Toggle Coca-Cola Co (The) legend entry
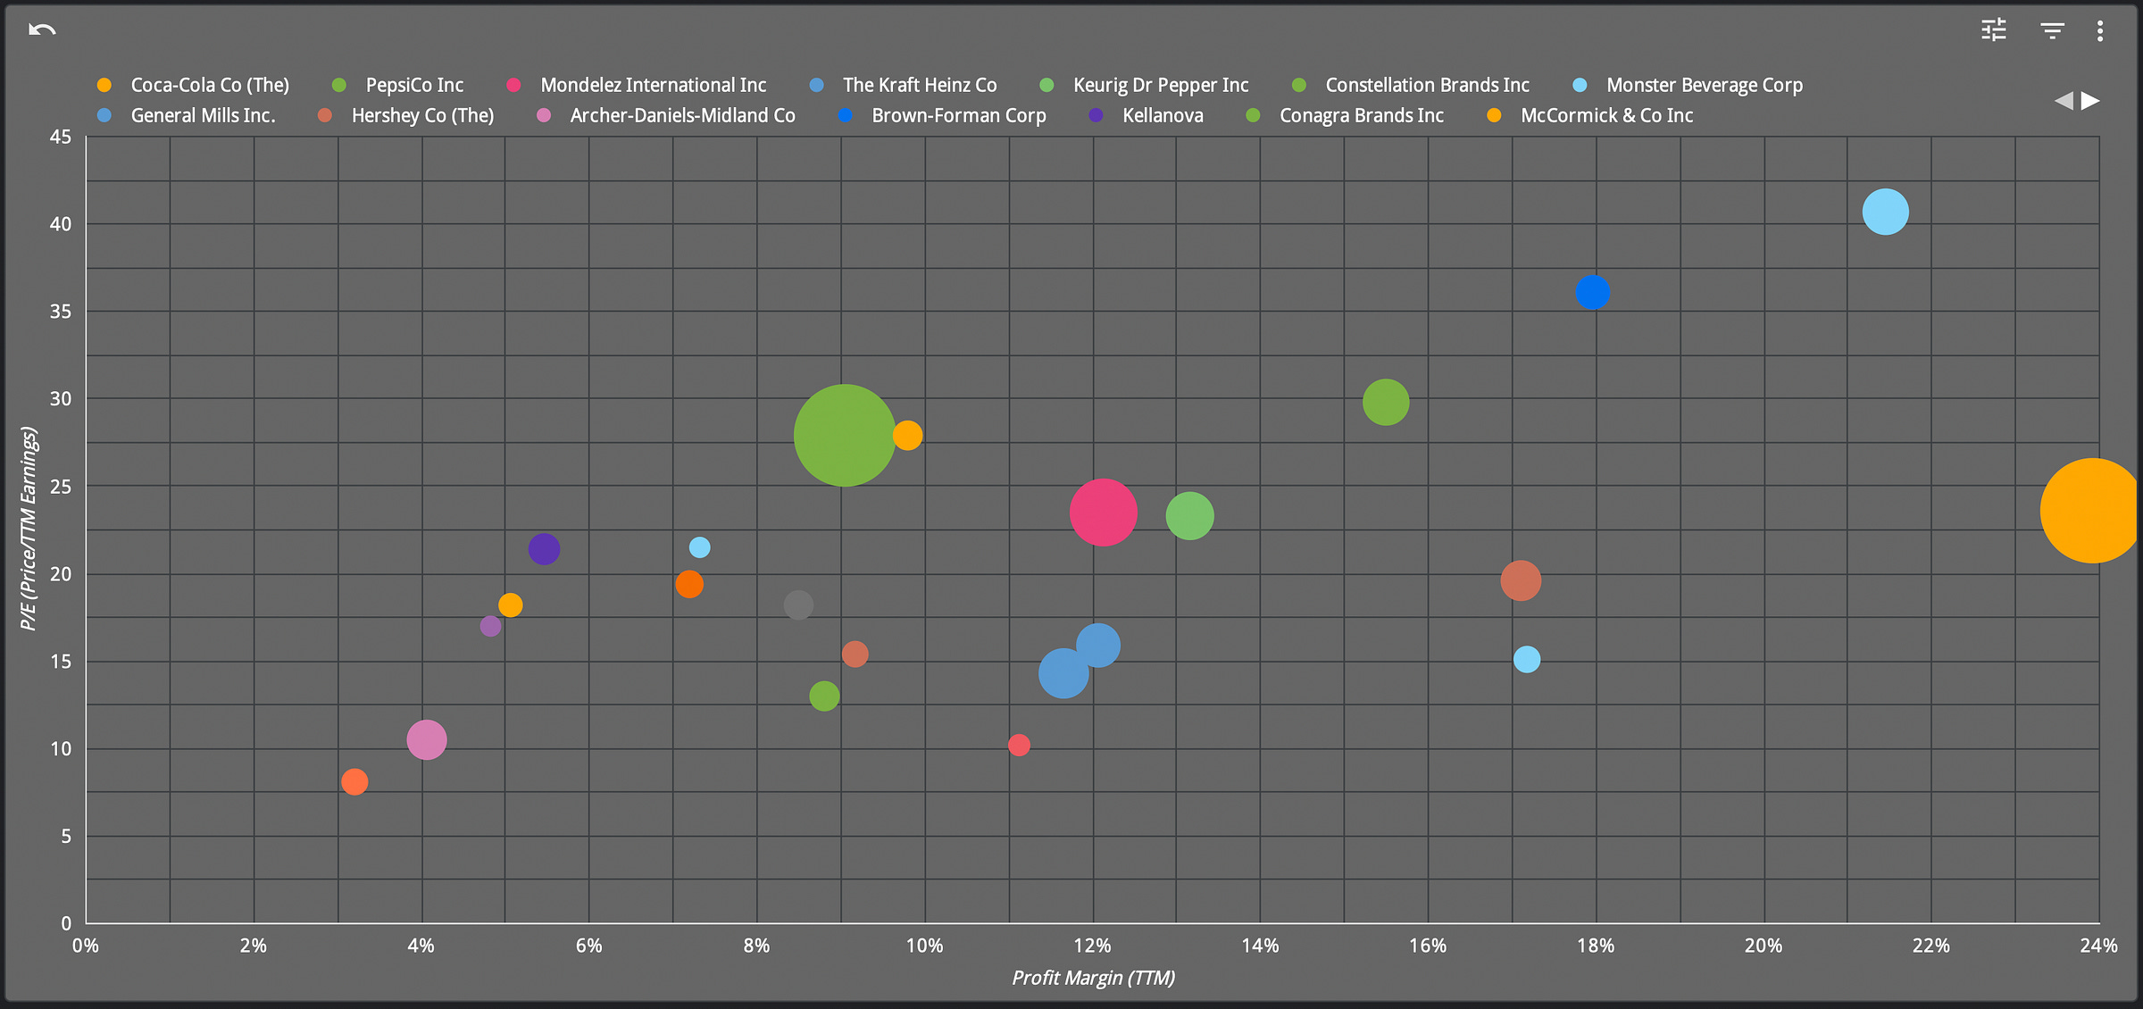Viewport: 2143px width, 1009px height. point(209,85)
